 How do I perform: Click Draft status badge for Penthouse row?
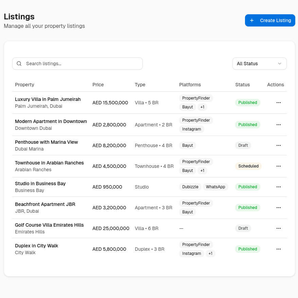(243, 145)
